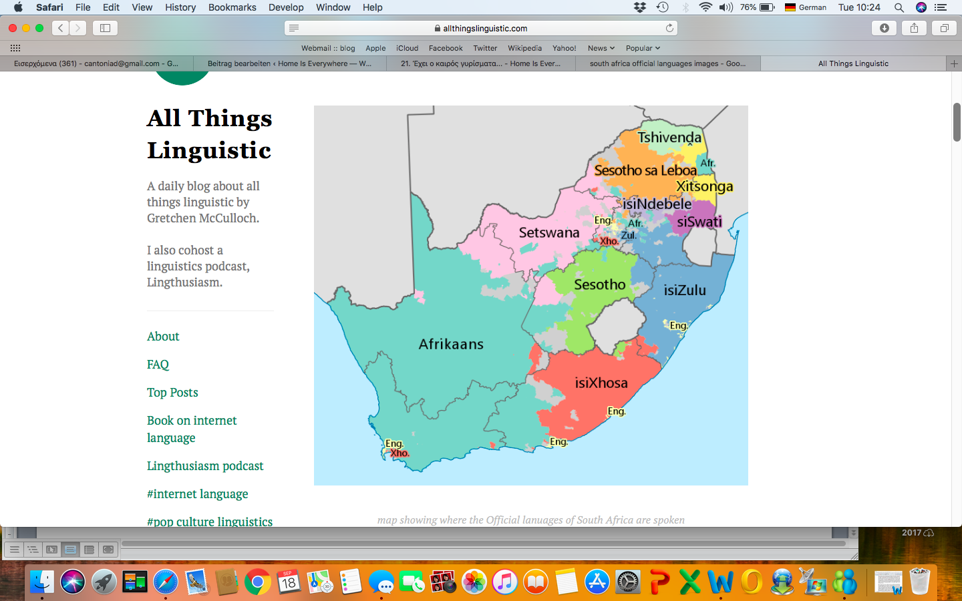Viewport: 962px width, 601px height.
Task: Select Draft view button in background window
Action: (x=14, y=550)
